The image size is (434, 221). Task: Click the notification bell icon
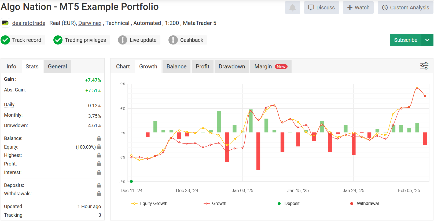pyautogui.click(x=292, y=8)
